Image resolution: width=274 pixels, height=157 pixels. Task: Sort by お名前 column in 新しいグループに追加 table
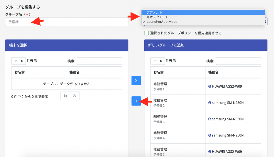point(178,72)
